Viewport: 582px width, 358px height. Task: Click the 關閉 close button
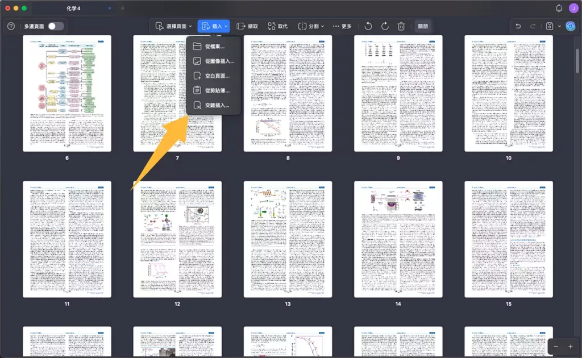(423, 26)
